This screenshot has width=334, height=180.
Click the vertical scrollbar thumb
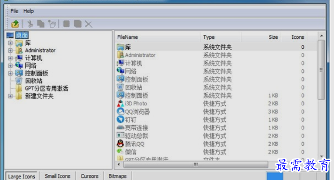pos(322,70)
